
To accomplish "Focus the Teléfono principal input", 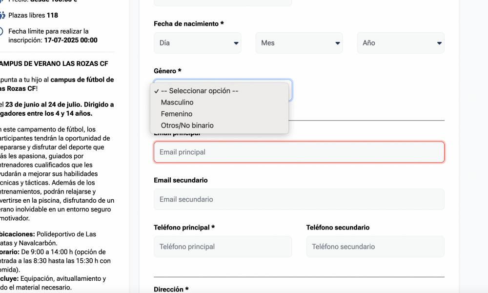I will pos(223,247).
